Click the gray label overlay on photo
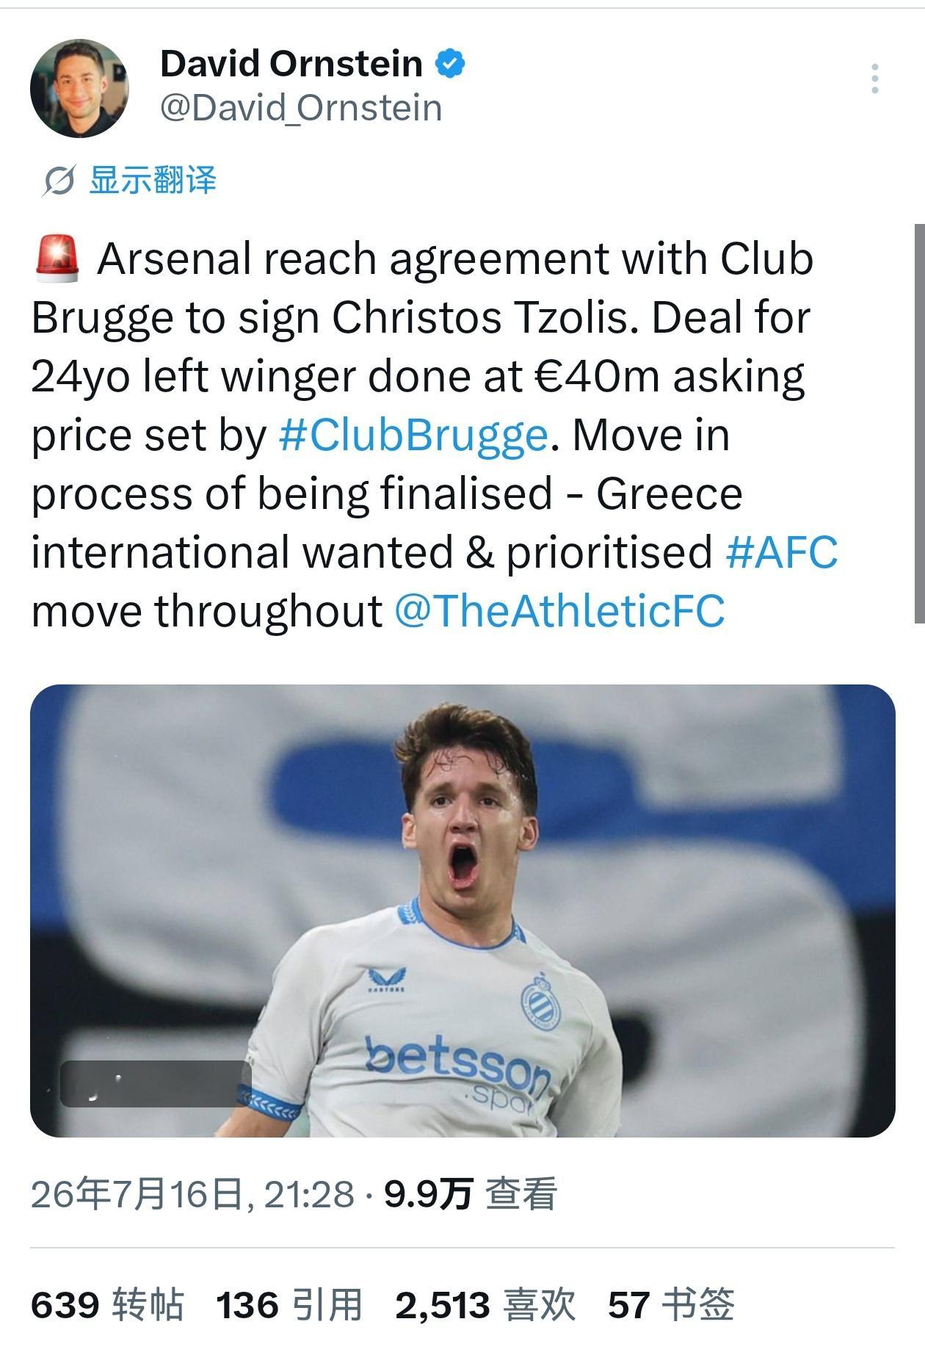925x1352 pixels. coord(156,1083)
